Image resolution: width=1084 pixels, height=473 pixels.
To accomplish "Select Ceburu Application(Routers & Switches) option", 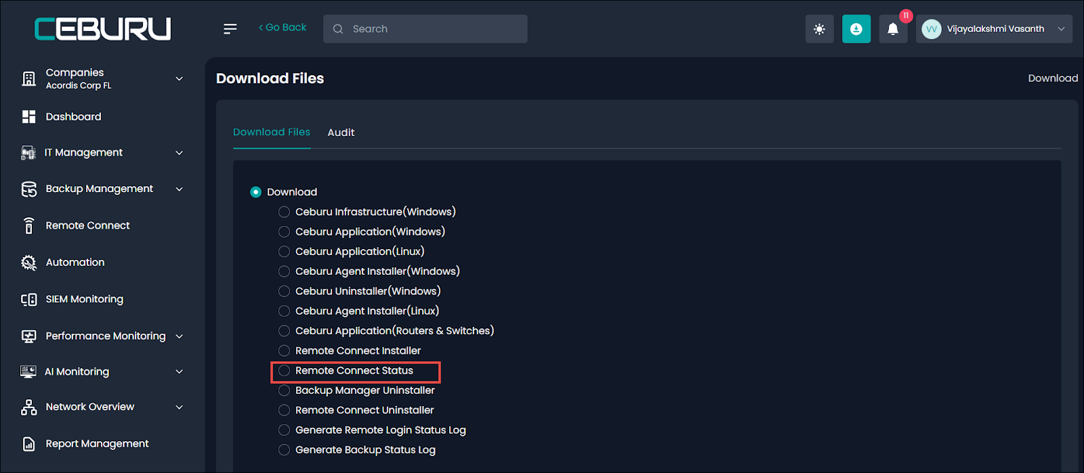I will click(x=284, y=331).
